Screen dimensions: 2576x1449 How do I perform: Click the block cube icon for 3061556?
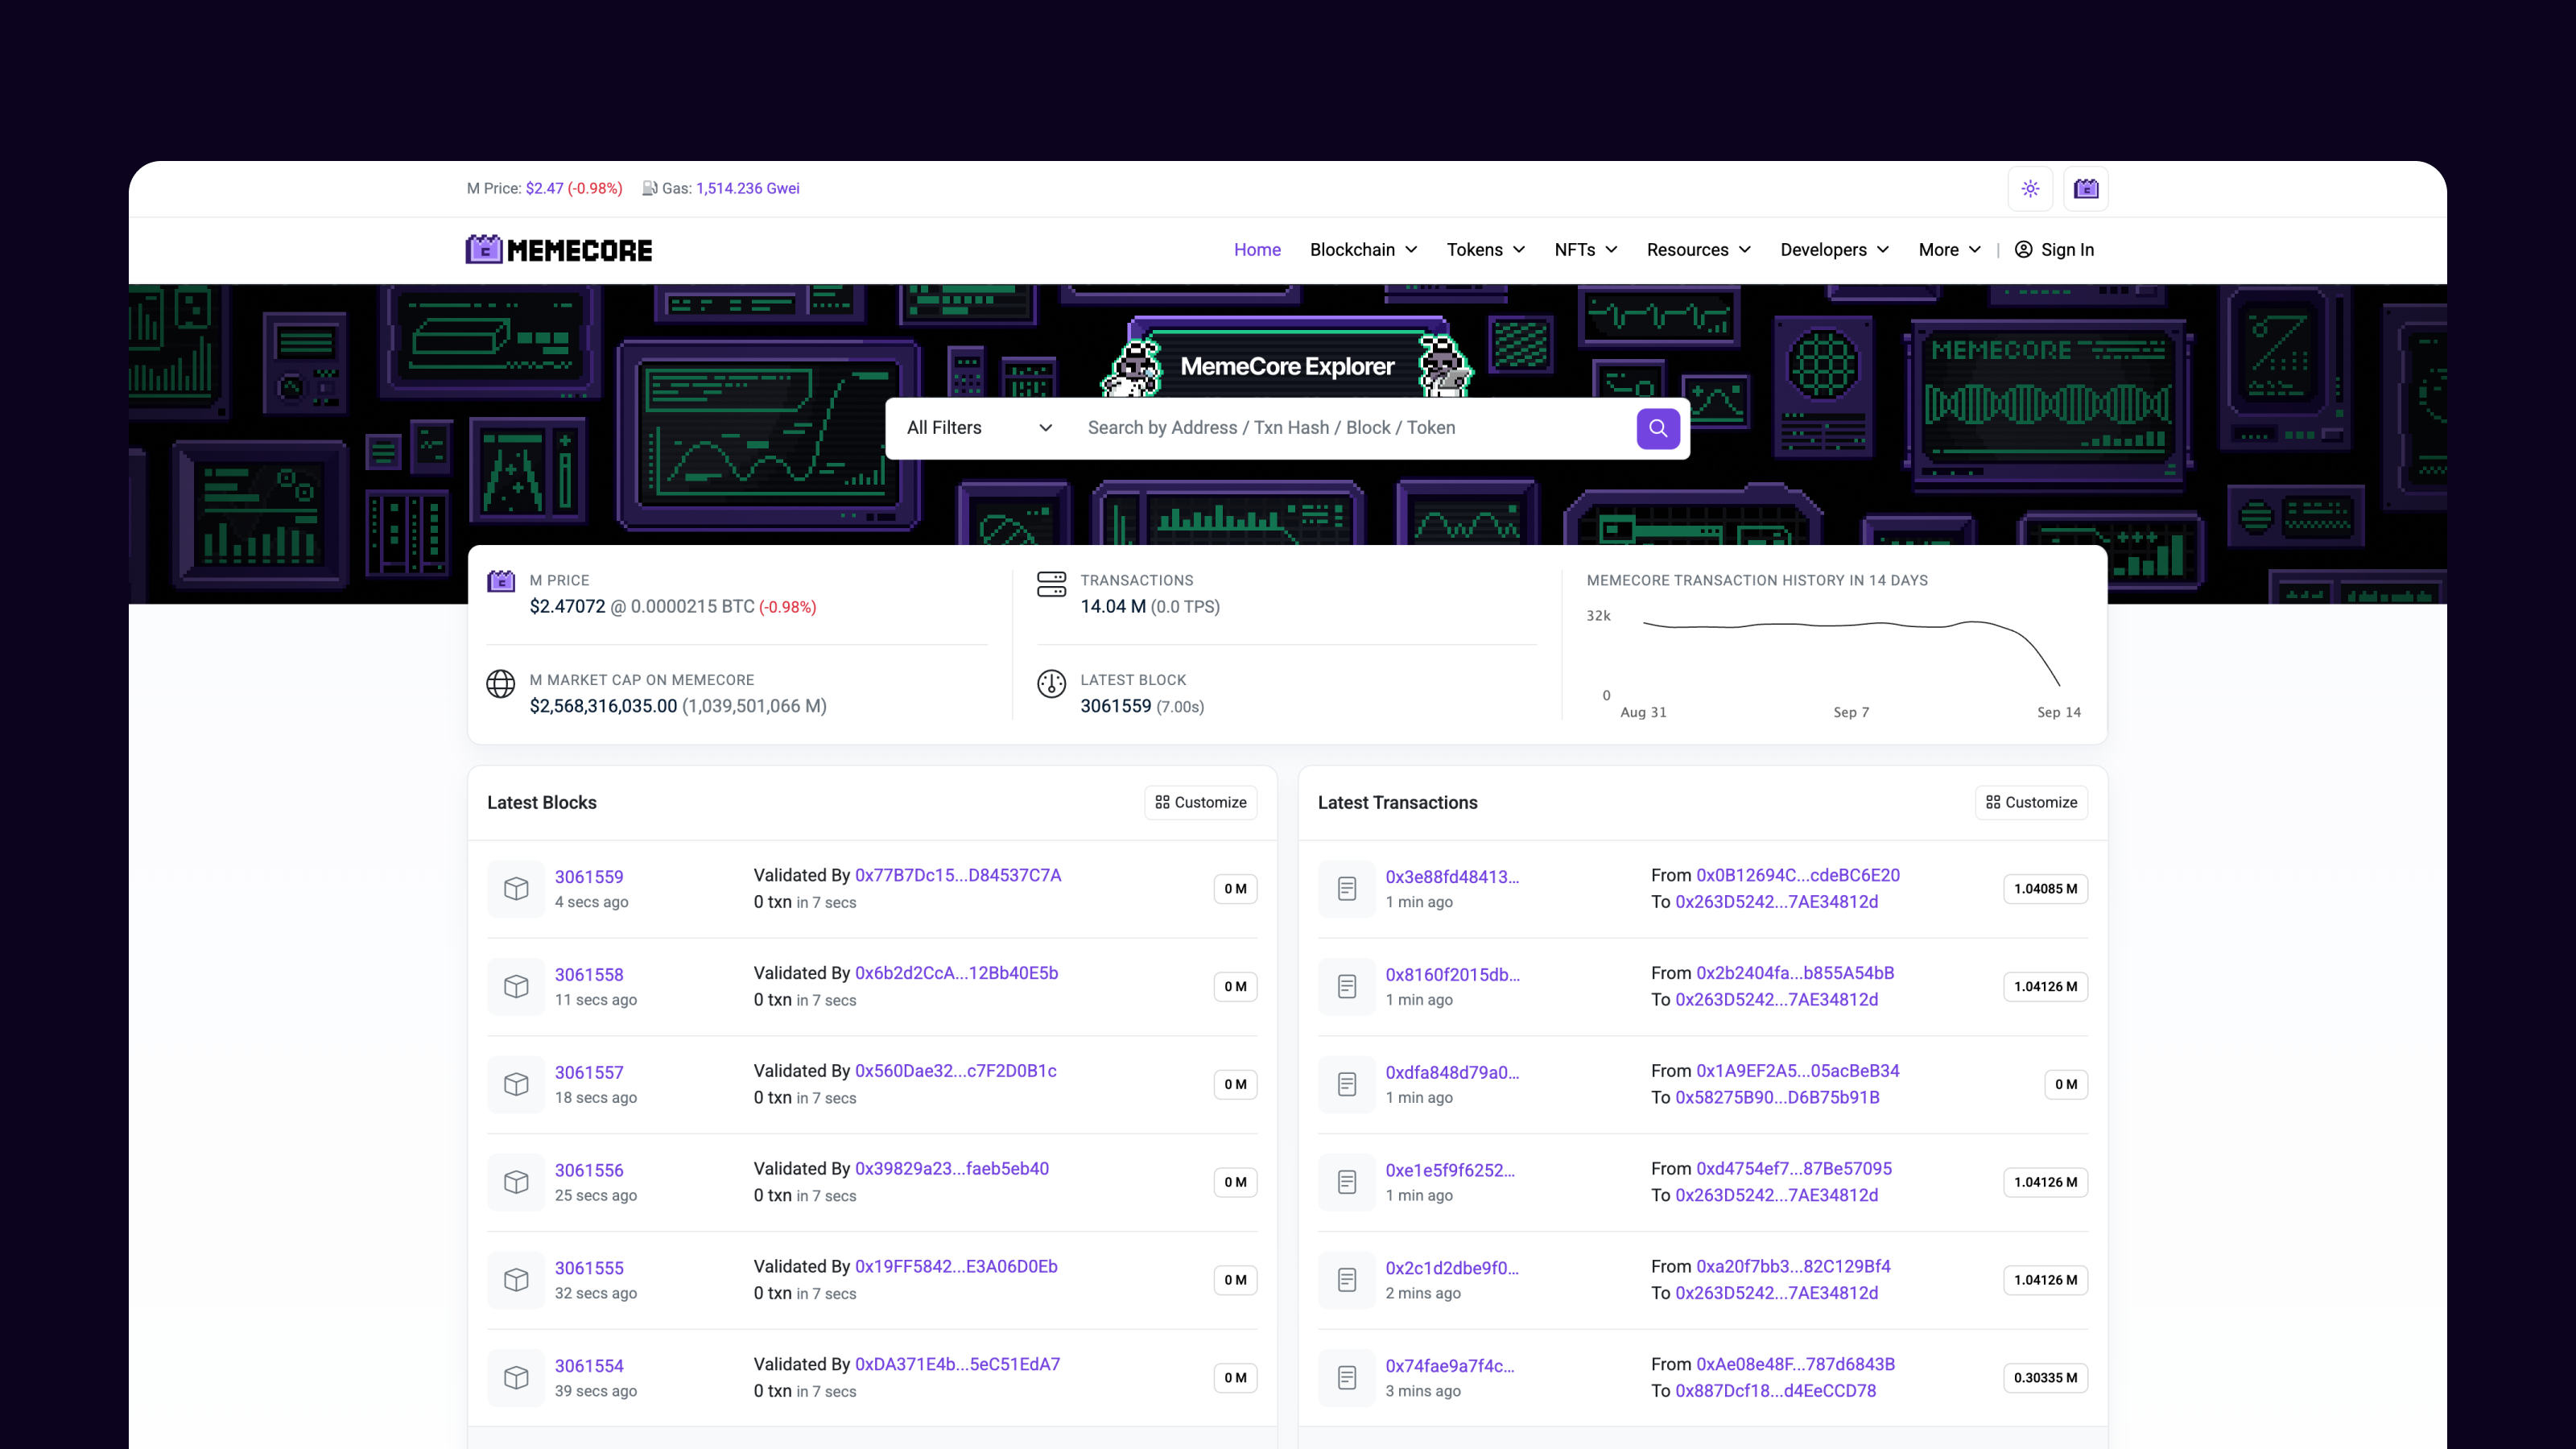pyautogui.click(x=516, y=1182)
